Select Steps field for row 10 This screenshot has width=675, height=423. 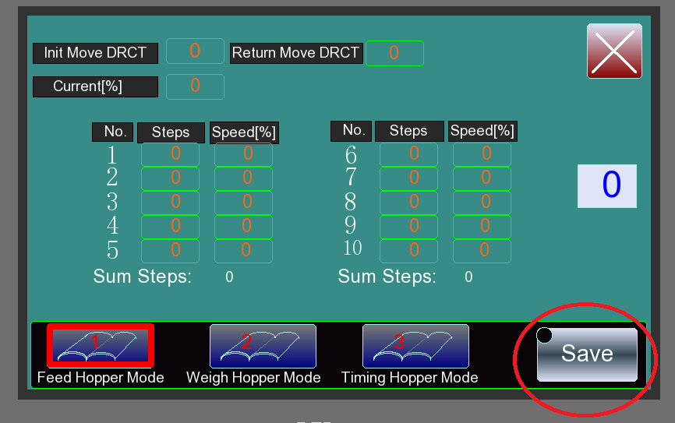point(408,251)
